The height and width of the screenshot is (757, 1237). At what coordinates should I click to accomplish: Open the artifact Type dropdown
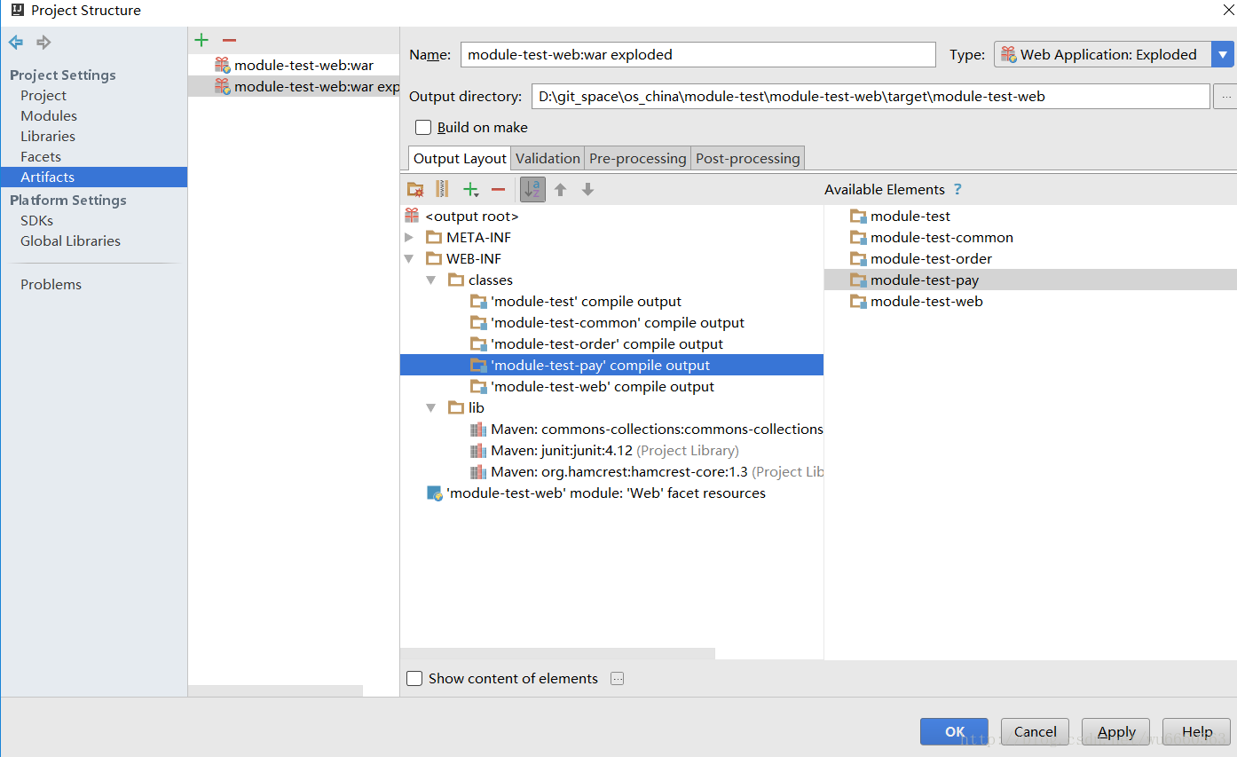pyautogui.click(x=1223, y=54)
